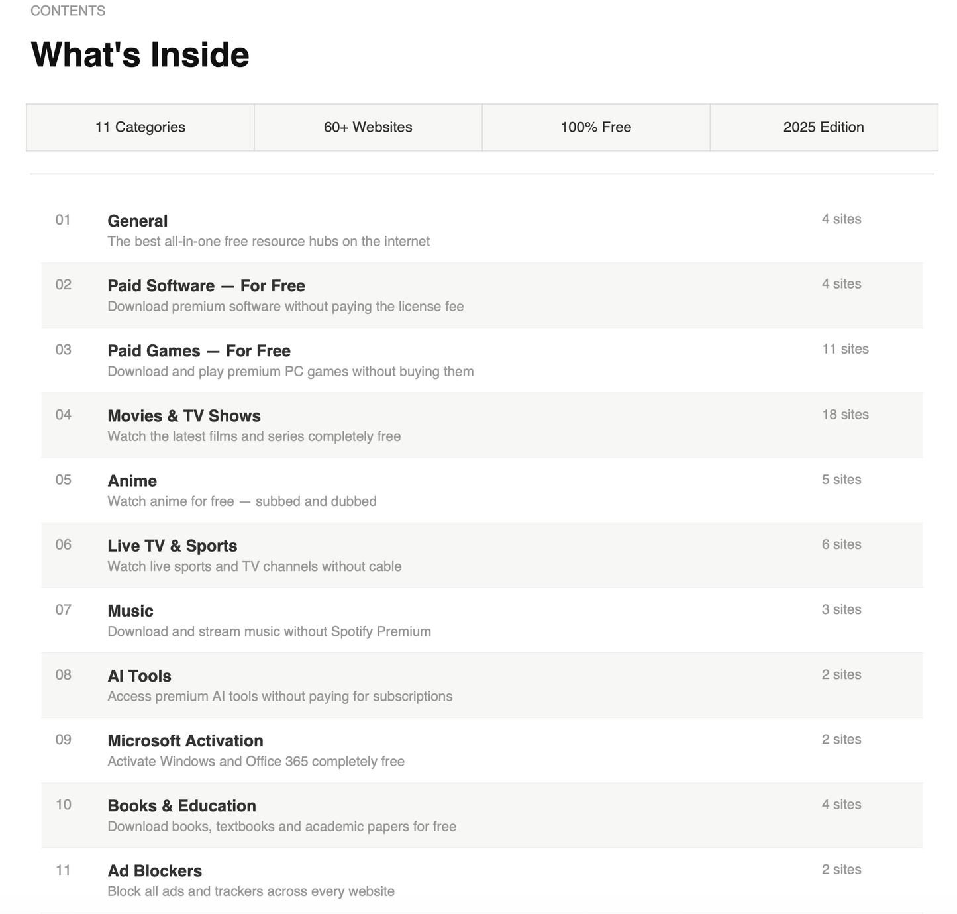
Task: Open the Ad Blockers section
Action: 481,880
